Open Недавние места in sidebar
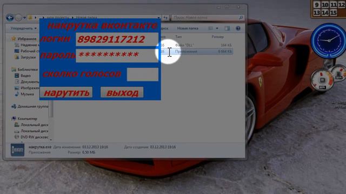346x194 pixels. pyautogui.click(x=26, y=45)
